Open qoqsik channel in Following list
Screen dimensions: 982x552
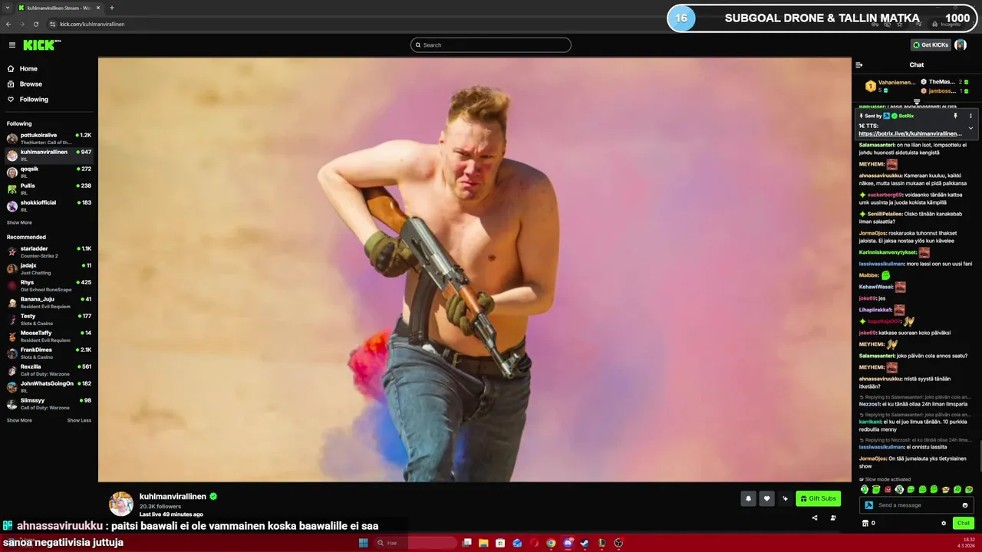(49, 172)
